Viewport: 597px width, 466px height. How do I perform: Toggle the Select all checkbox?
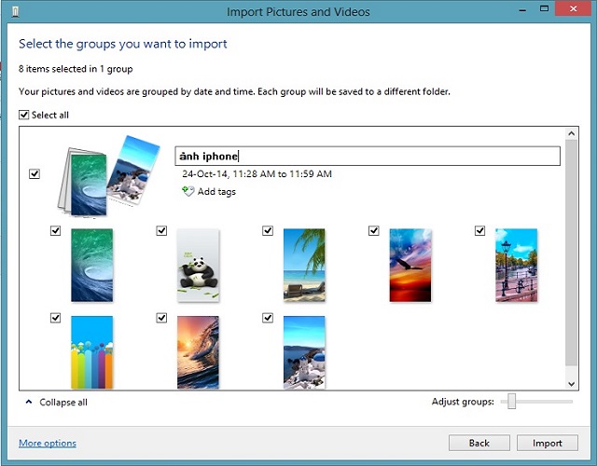pyautogui.click(x=24, y=115)
